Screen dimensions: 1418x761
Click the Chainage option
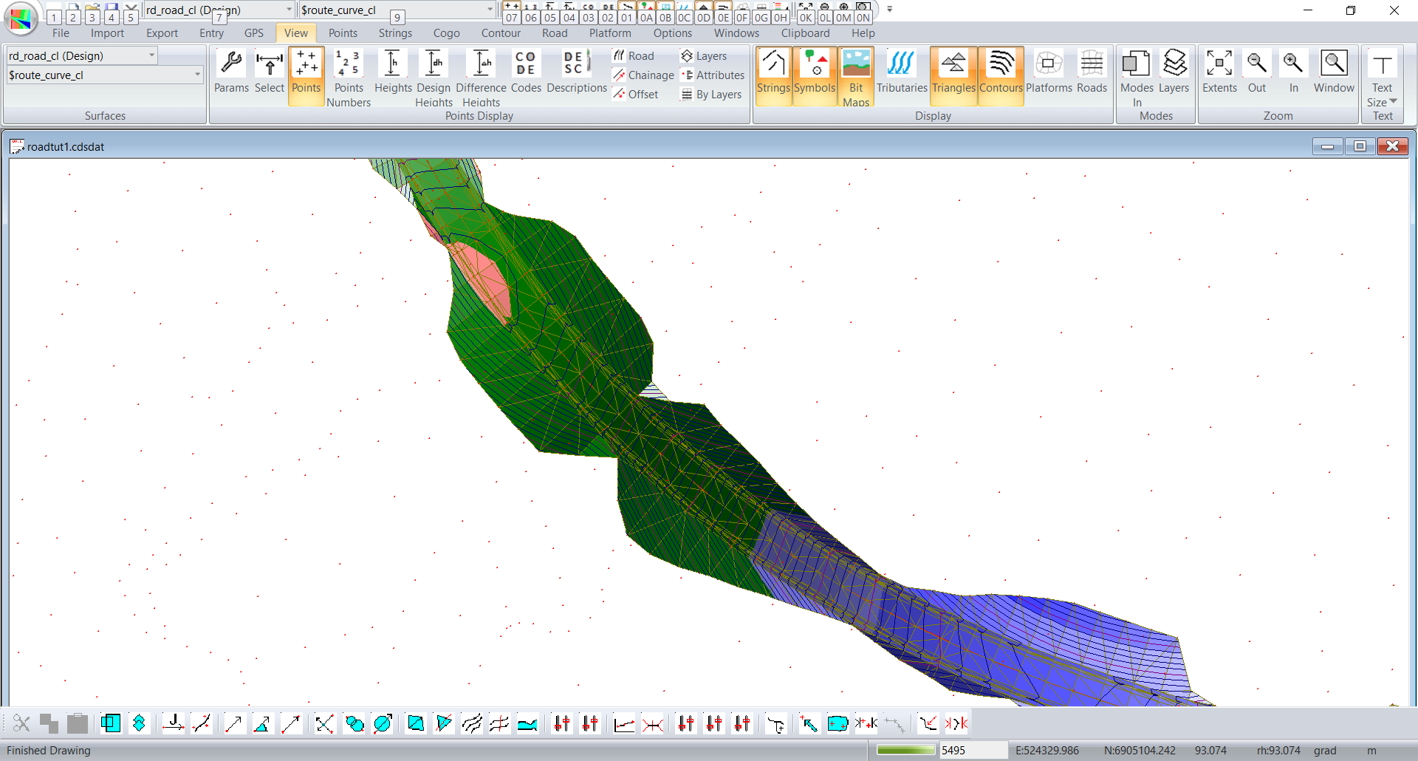[643, 75]
